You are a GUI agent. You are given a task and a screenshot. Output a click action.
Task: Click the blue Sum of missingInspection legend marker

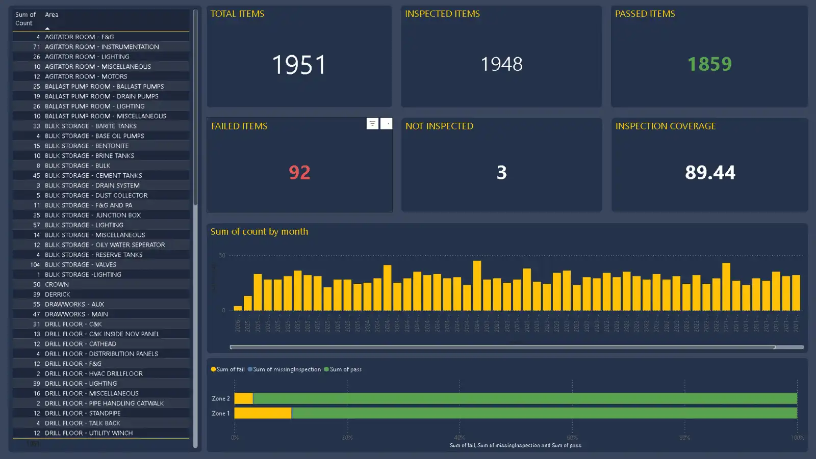(250, 369)
